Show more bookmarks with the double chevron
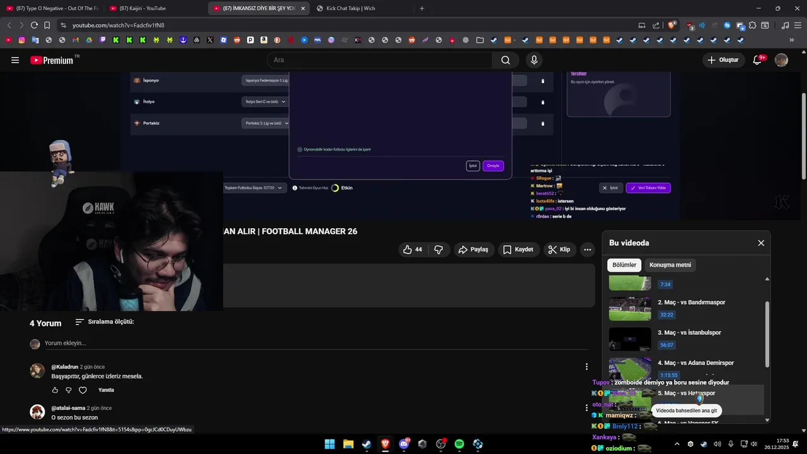This screenshot has height=454, width=807. [x=792, y=40]
